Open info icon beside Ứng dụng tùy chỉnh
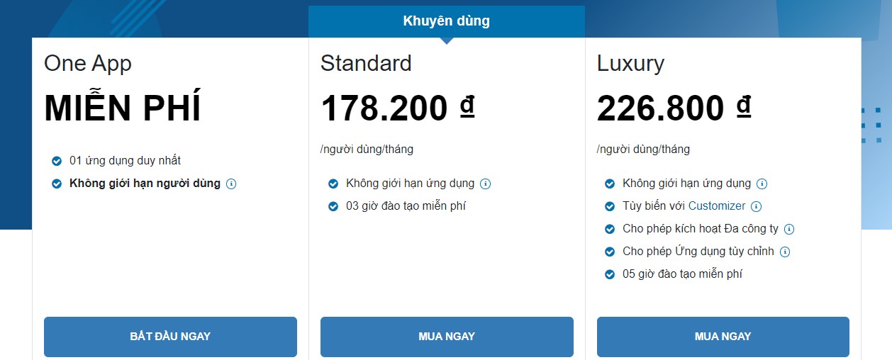The image size is (892, 360). (x=785, y=252)
